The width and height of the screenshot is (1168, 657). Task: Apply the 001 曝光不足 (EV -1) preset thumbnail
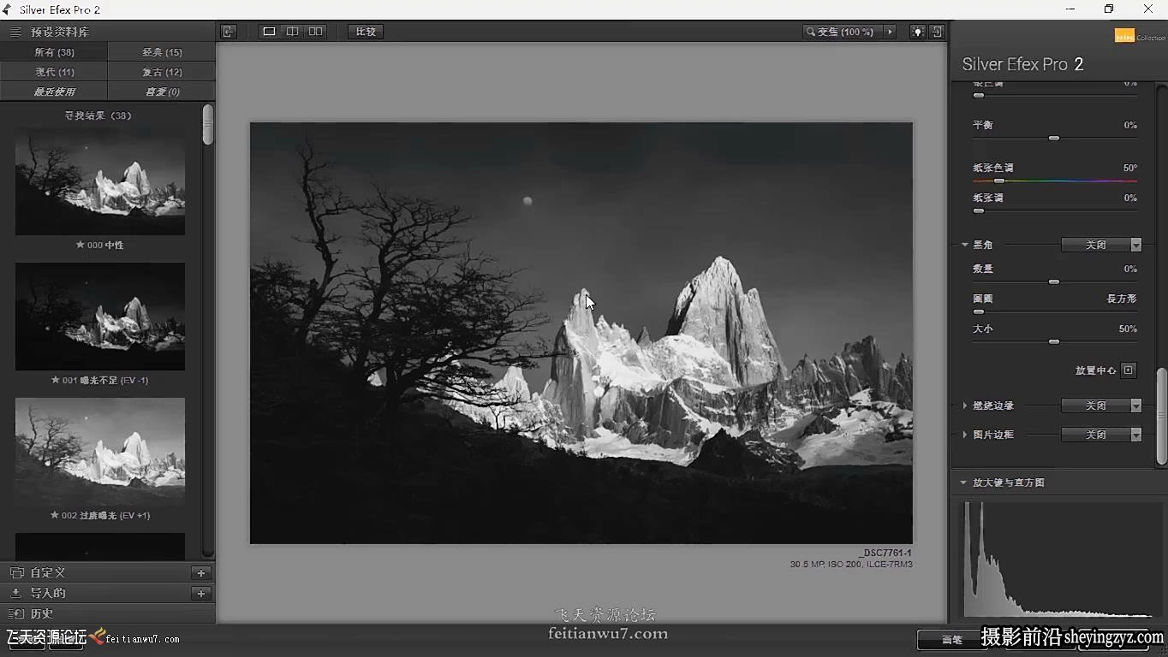(100, 317)
